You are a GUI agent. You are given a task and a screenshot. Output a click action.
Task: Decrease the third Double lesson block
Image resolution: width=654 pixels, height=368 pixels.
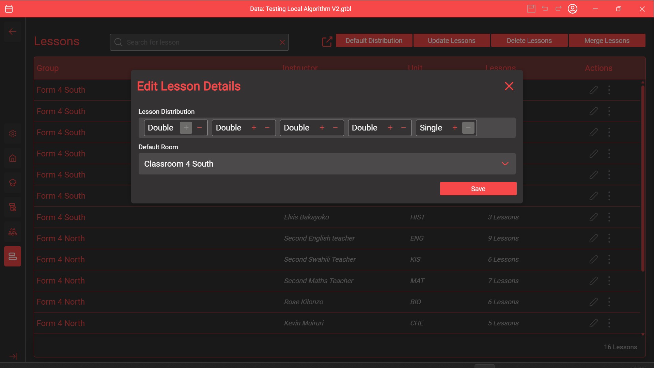point(335,128)
